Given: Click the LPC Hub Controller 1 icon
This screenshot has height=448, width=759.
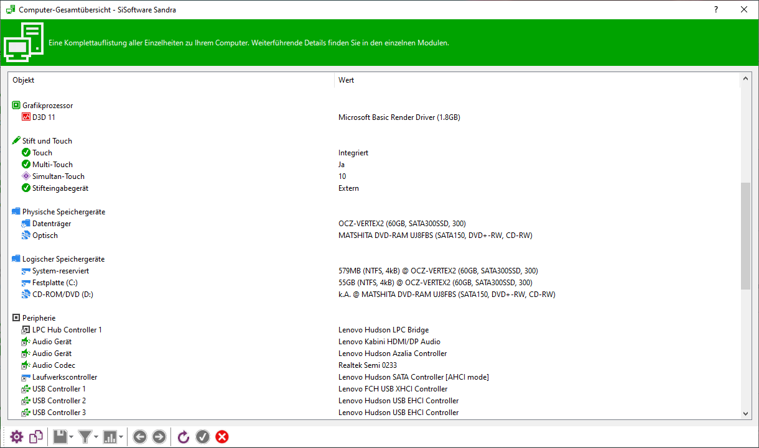Looking at the screenshot, I should coord(26,330).
